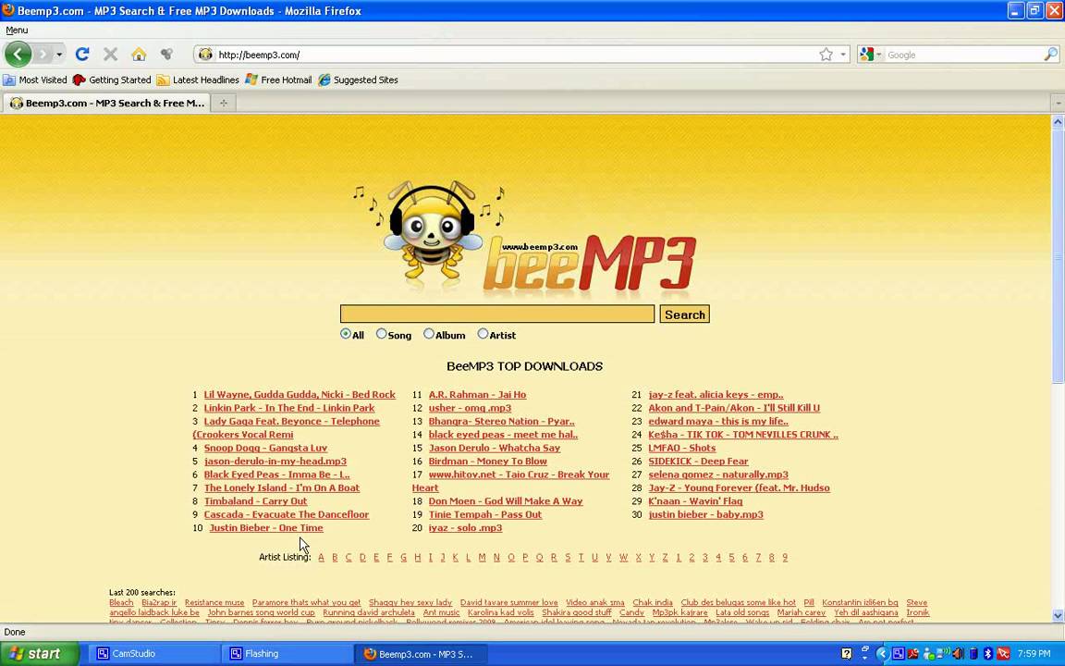This screenshot has height=666, width=1065.
Task: Click the forward navigation arrow
Action: (x=43, y=55)
